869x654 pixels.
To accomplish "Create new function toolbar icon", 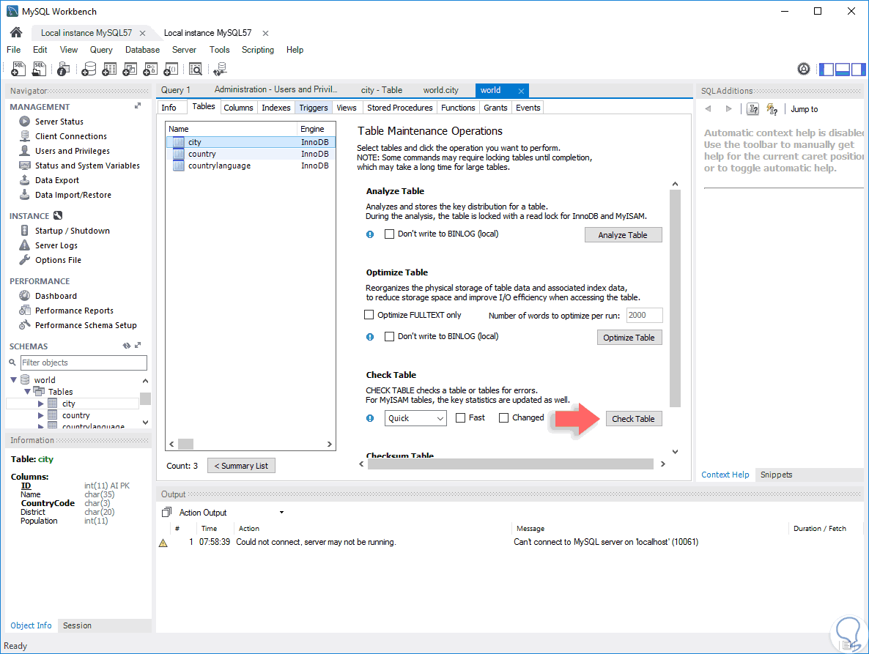I will click(x=171, y=69).
